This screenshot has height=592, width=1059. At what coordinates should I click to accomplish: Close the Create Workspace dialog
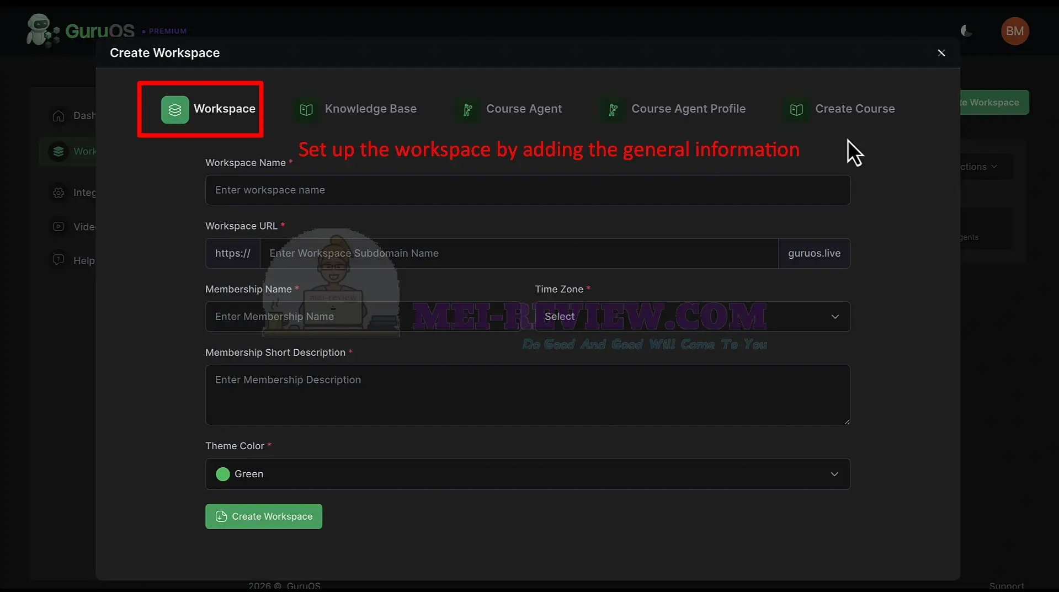pyautogui.click(x=941, y=53)
